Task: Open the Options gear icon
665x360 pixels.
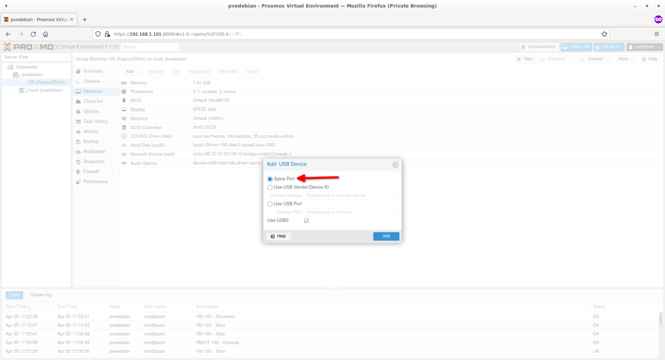Action: point(78,111)
